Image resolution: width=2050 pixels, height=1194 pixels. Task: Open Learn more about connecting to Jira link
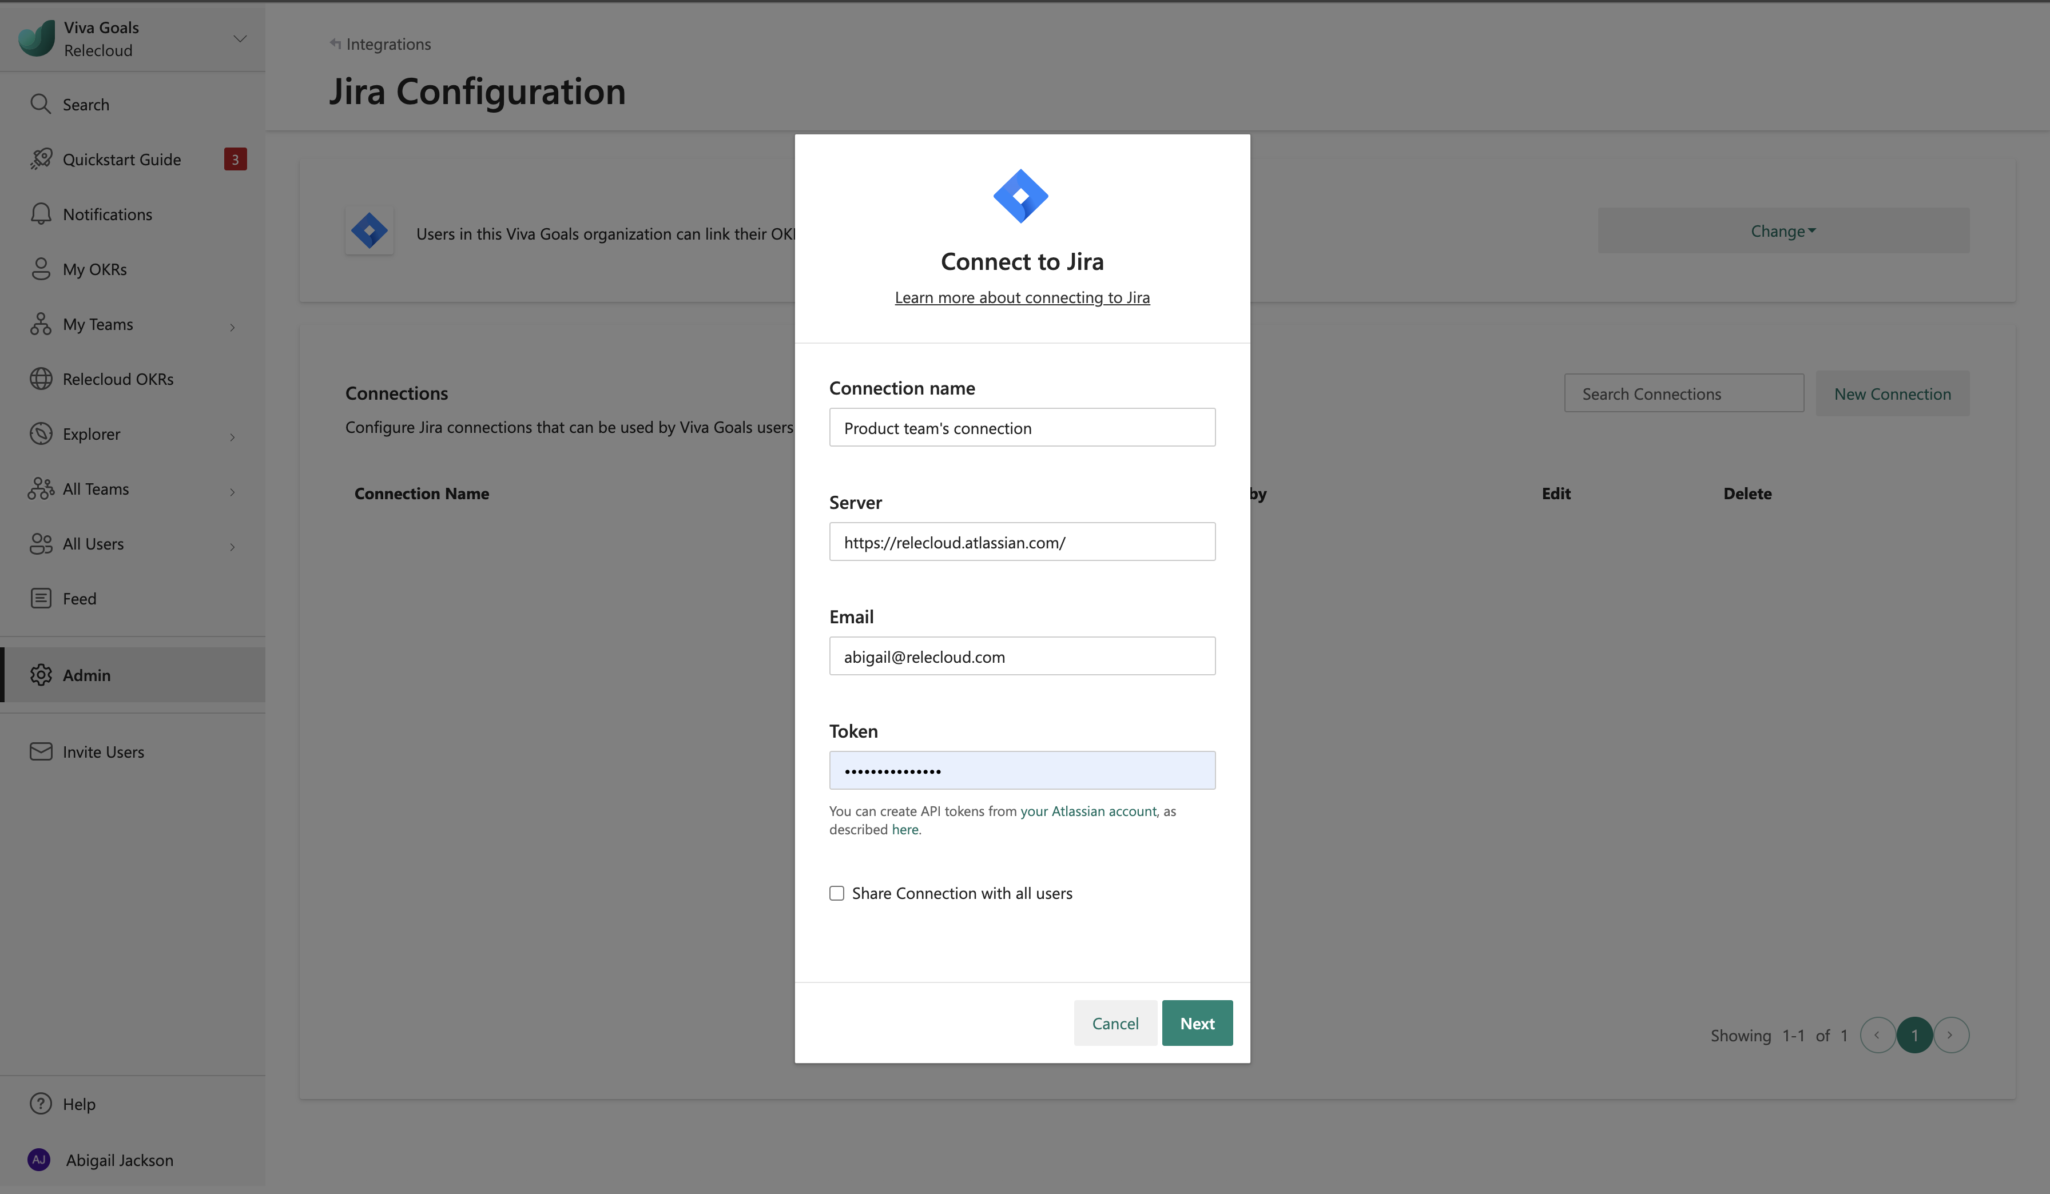pos(1022,298)
